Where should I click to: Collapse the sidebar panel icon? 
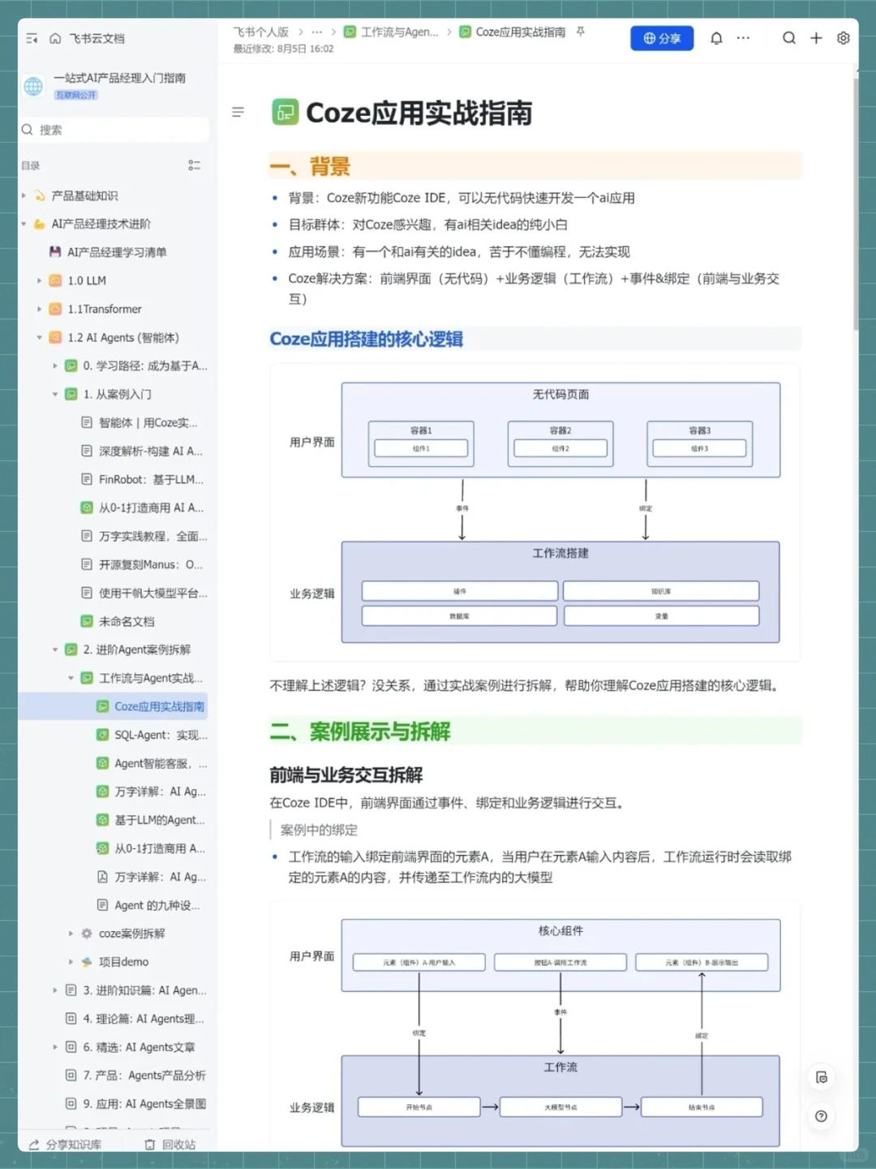click(32, 38)
